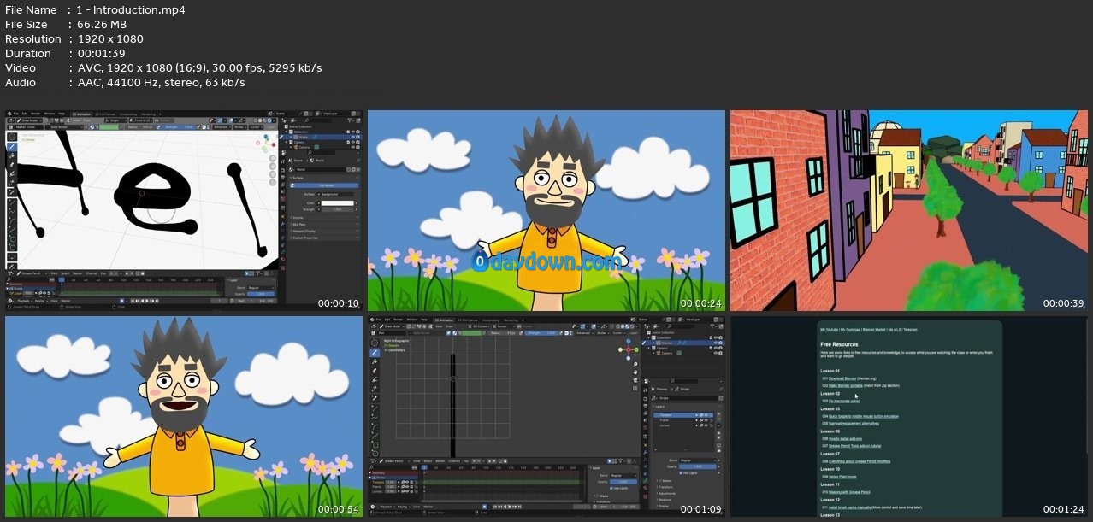The height and width of the screenshot is (522, 1093).
Task: Select the Line tool in the 00:00:10 frame
Action: (12, 202)
